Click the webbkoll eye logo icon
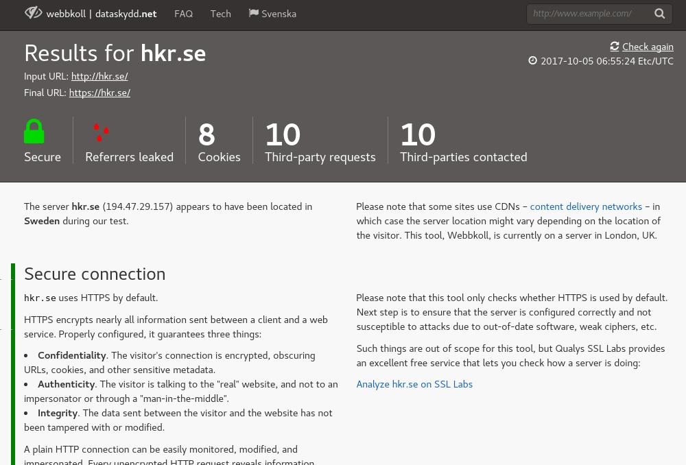The width and height of the screenshot is (686, 465). [x=33, y=12]
